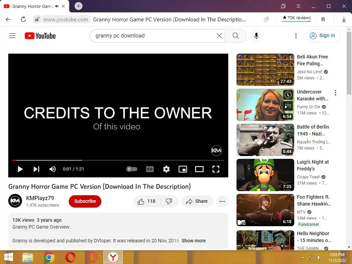Open system volume tray icon

[x=319, y=257]
